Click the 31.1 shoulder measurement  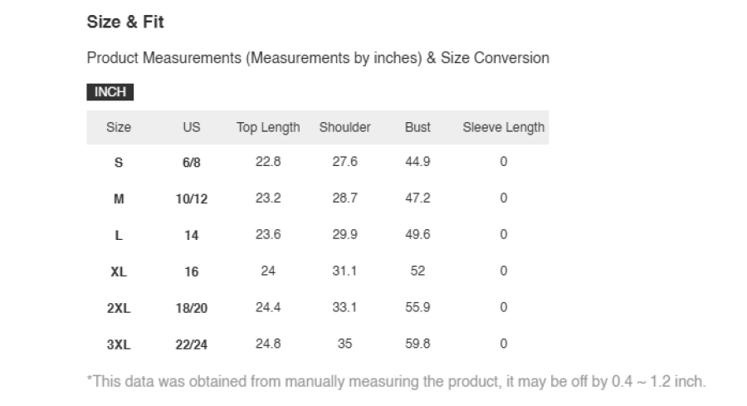(x=345, y=271)
